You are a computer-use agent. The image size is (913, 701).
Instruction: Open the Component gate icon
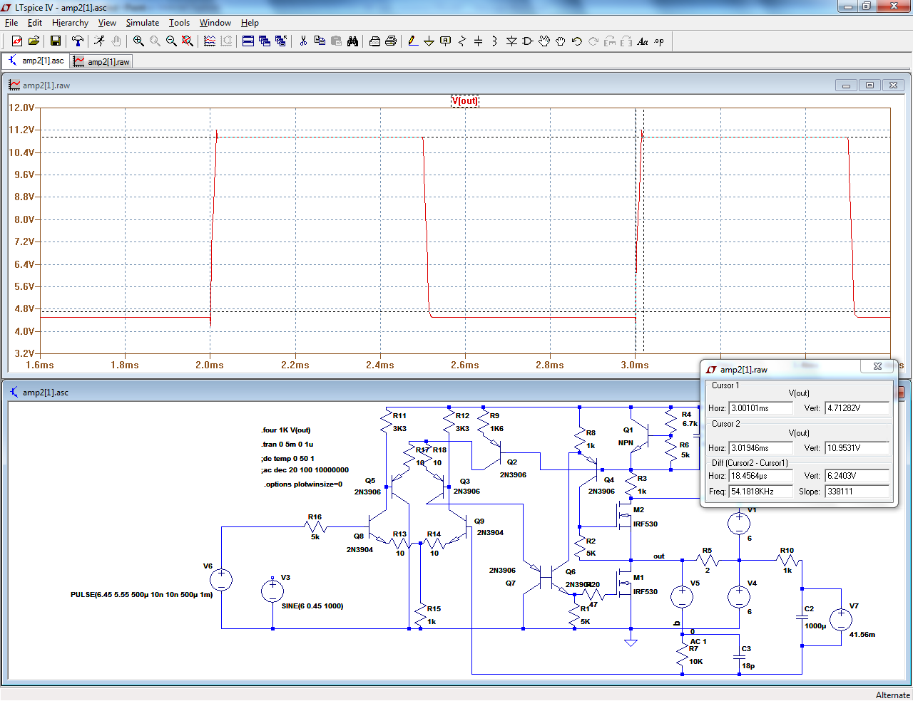click(528, 41)
